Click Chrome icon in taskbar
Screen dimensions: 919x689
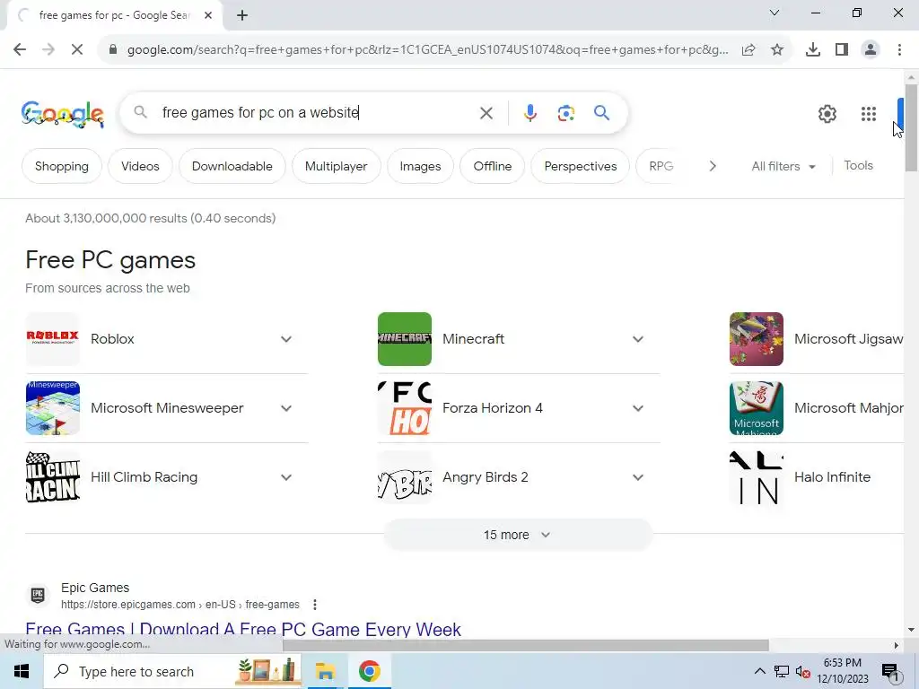tap(369, 671)
